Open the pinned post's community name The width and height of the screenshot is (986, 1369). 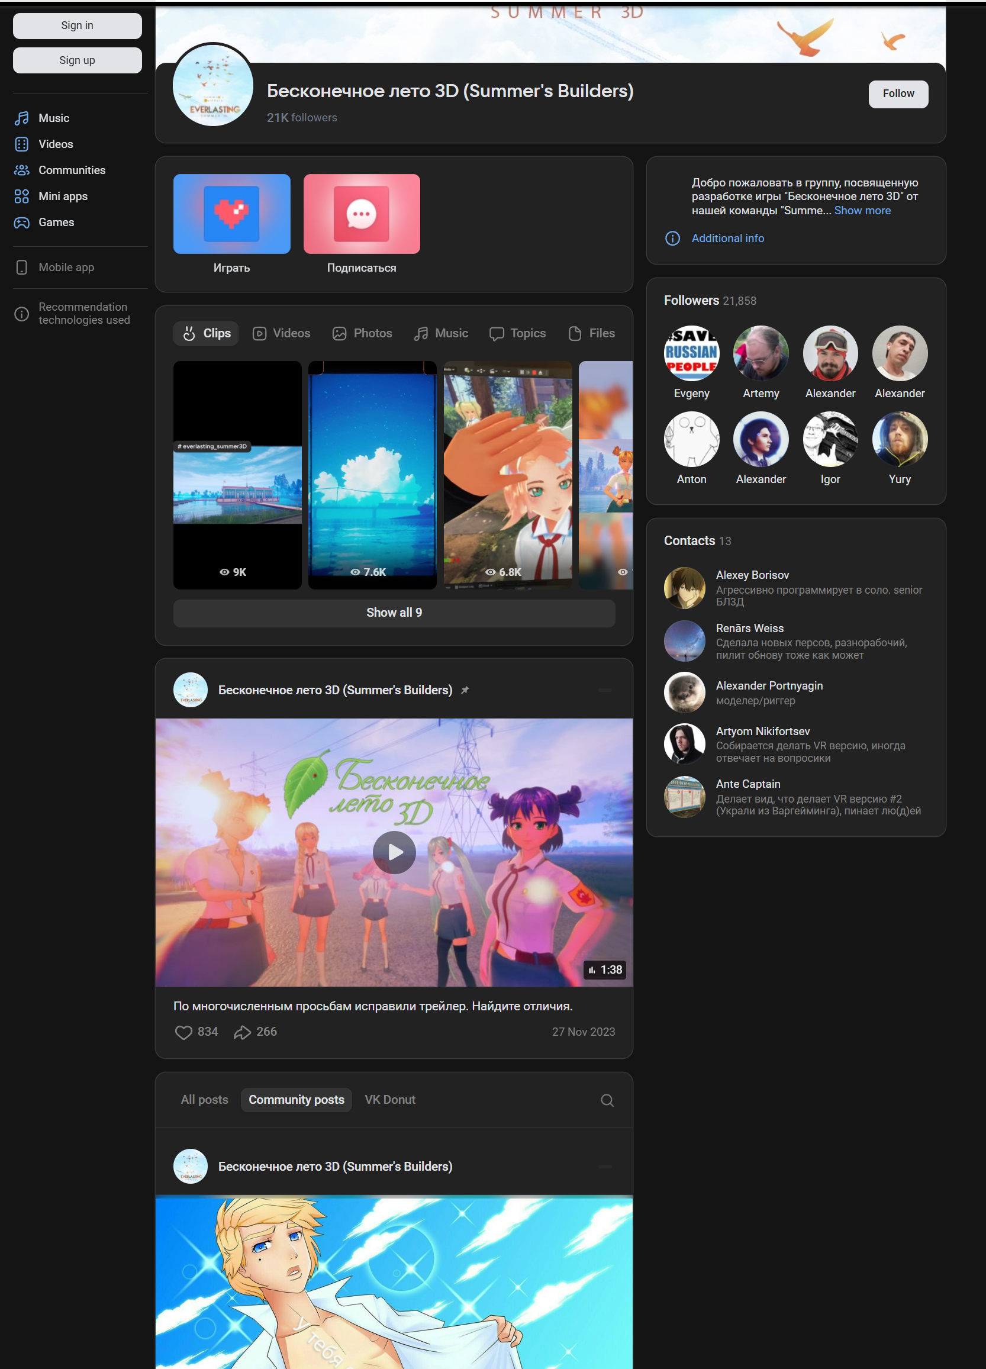(x=335, y=690)
